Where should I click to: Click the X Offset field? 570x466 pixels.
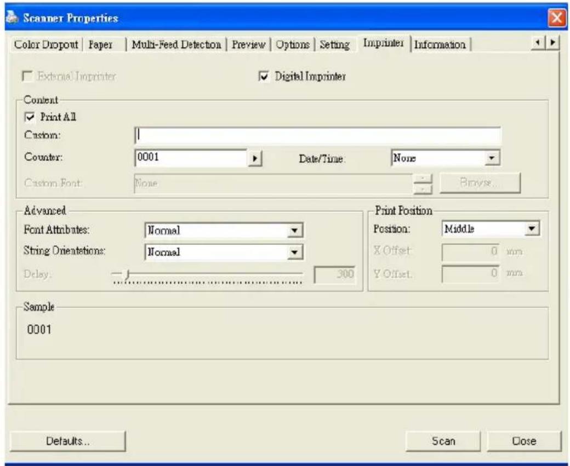coord(470,252)
